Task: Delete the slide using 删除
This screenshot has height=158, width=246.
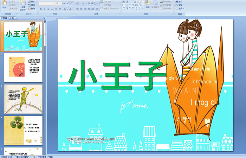Action: (32, 8)
